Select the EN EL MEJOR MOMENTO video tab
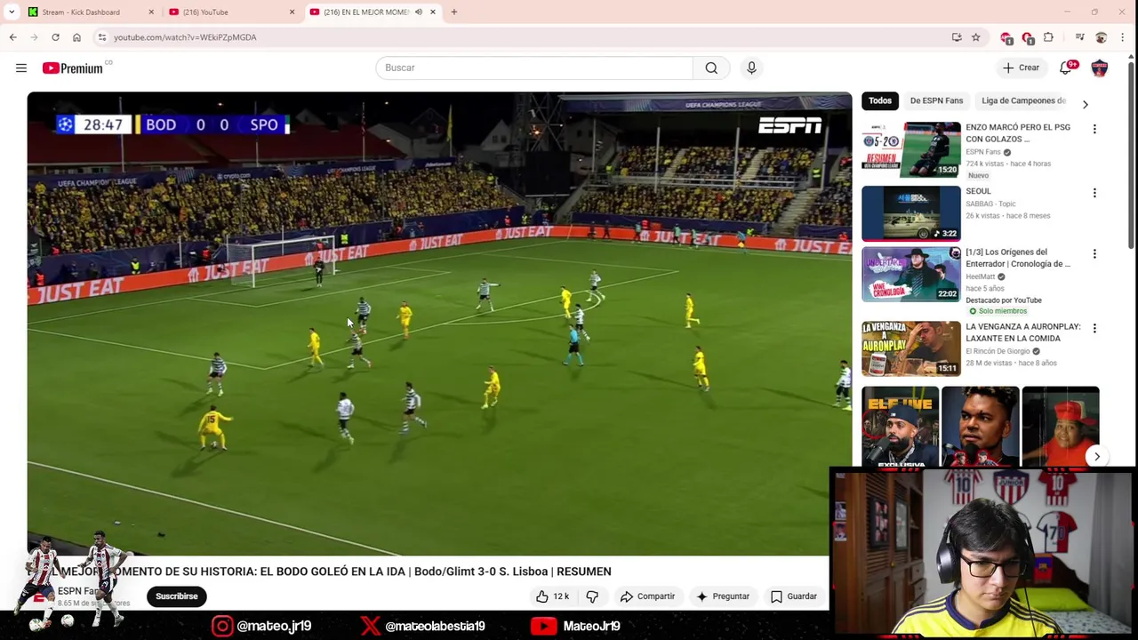This screenshot has width=1138, height=640. tap(373, 12)
